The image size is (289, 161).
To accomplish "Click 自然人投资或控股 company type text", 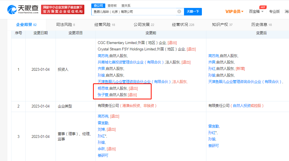I will [247, 106].
